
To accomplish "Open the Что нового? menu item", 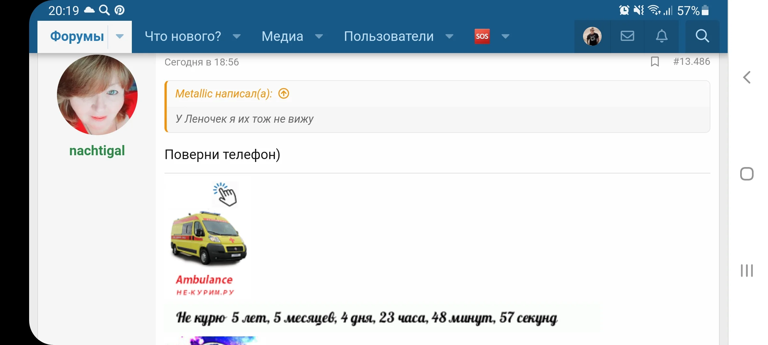I will tap(183, 36).
